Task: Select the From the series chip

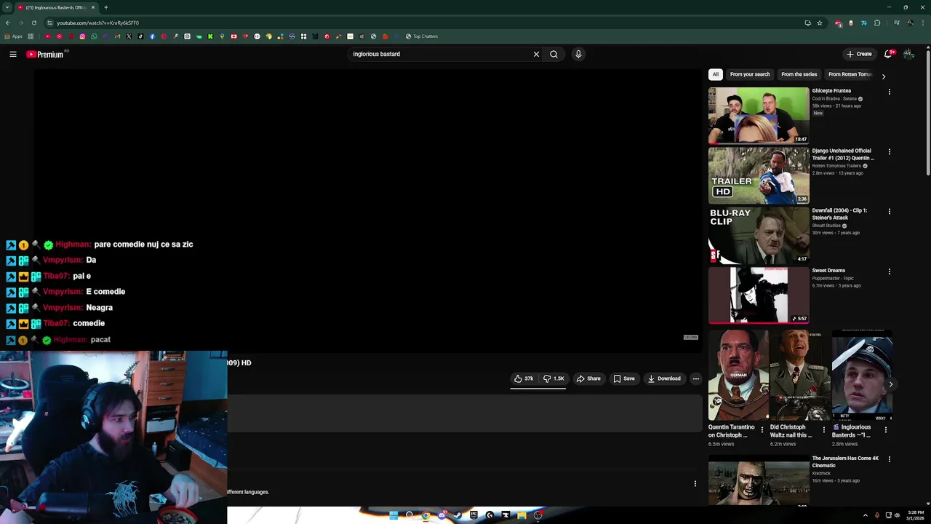Action: (x=799, y=74)
